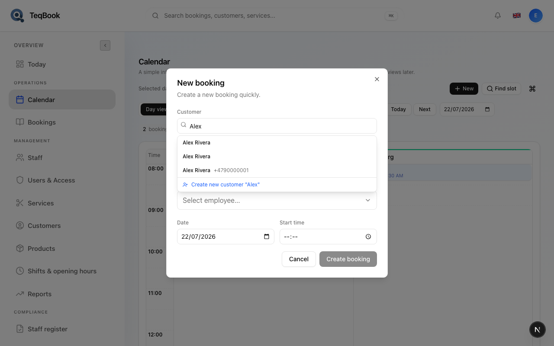Click the Staff register document icon

20,329
